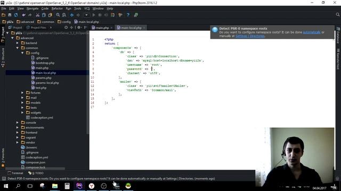The height and width of the screenshot is (191, 341).
Task: Click the password value in code editor
Action: (x=152, y=69)
